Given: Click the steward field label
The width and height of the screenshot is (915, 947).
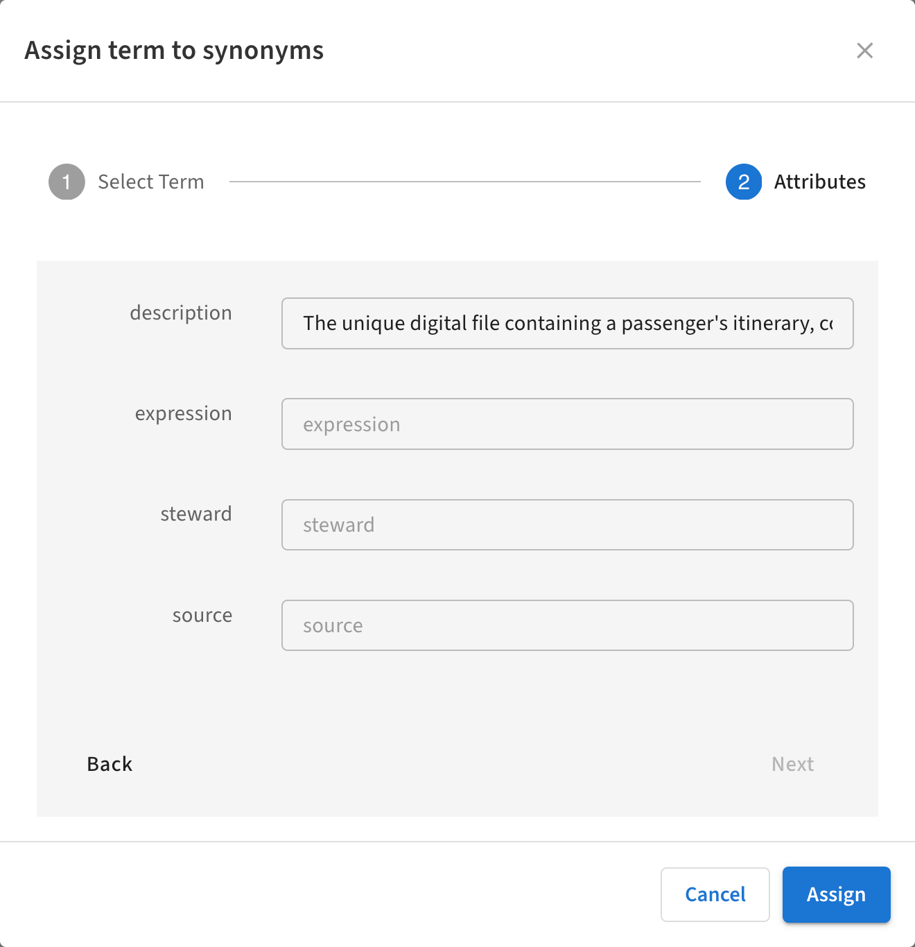Looking at the screenshot, I should point(196,514).
